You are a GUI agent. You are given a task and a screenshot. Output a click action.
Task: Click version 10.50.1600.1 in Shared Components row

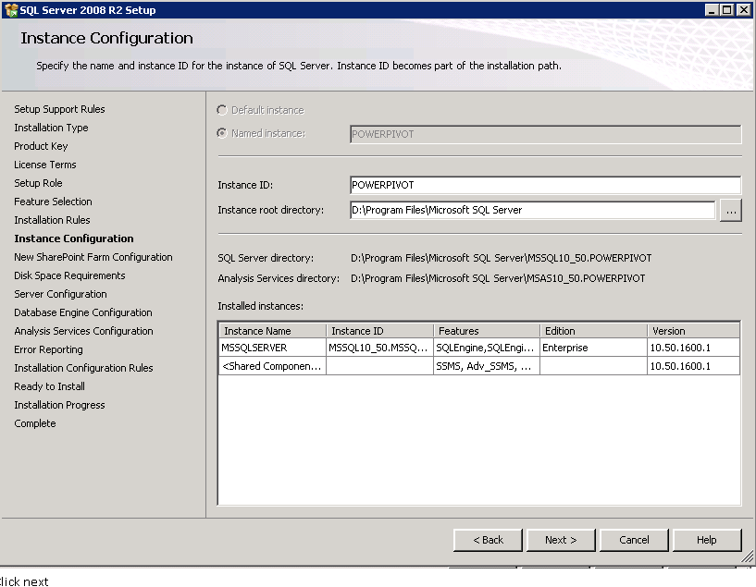693,366
